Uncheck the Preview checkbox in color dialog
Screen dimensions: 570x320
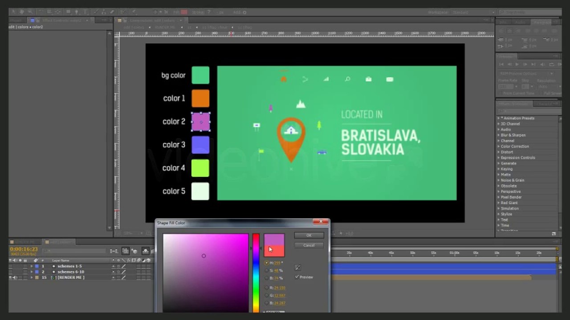pyautogui.click(x=297, y=277)
